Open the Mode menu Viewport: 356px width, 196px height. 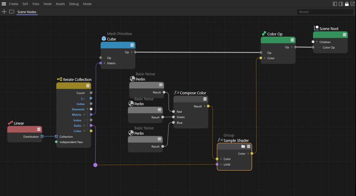point(87,4)
